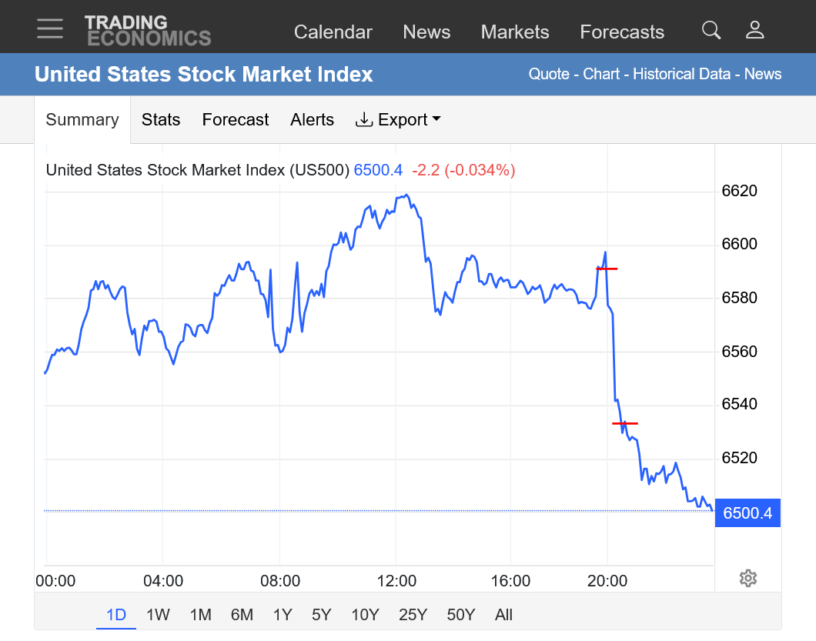Click the search magnifier icon
The height and width of the screenshot is (641, 816).
click(711, 31)
